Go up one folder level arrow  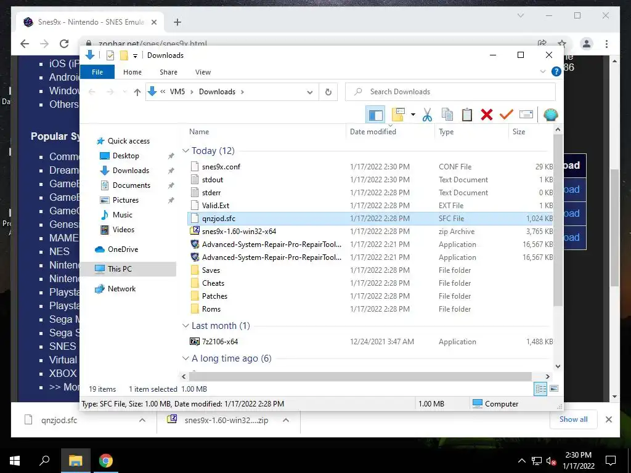(x=137, y=92)
